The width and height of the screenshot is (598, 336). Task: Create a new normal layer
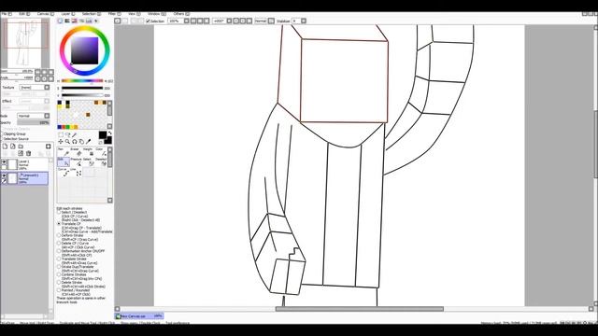pyautogui.click(x=6, y=147)
